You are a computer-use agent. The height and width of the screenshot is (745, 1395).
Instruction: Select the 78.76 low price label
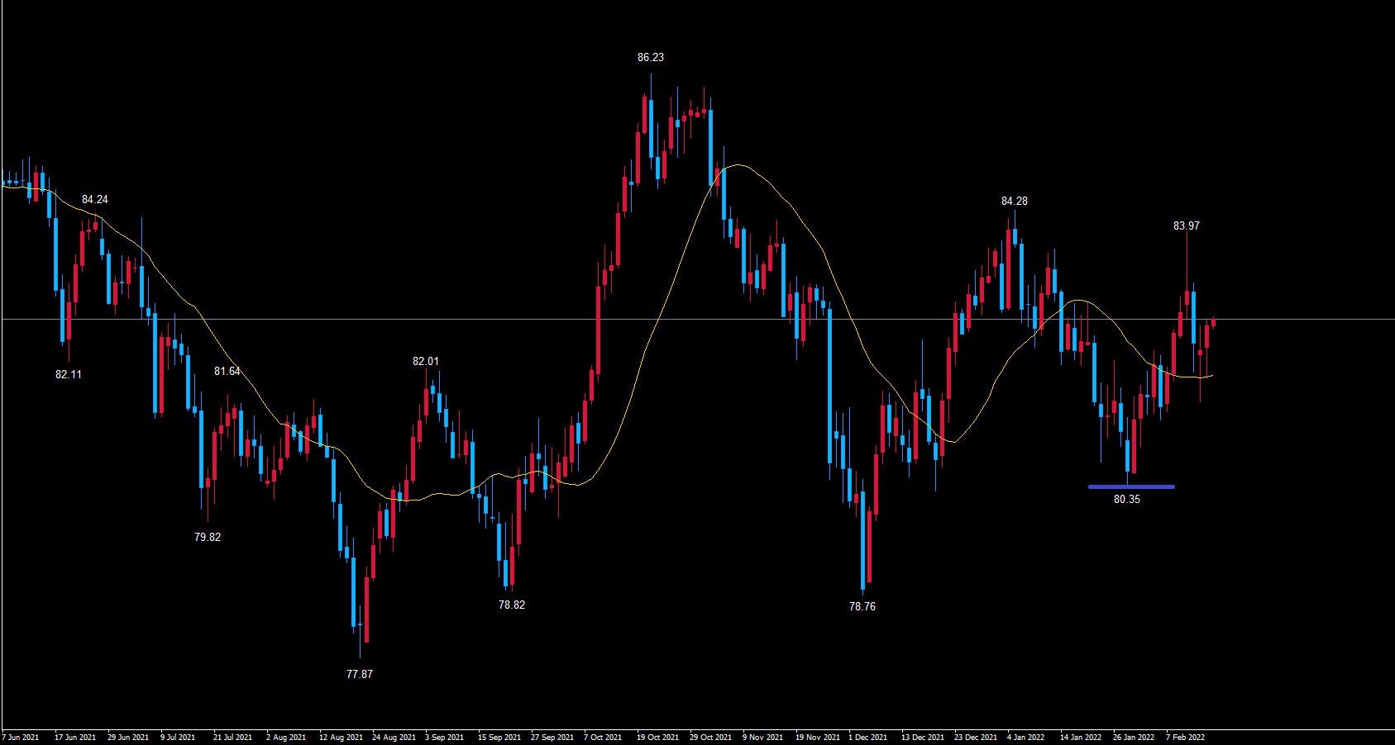coord(862,606)
